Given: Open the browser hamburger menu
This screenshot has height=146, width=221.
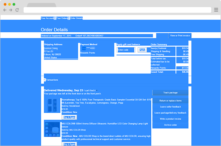Looking at the screenshot, I should click(x=216, y=10).
